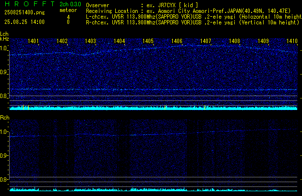
Task: Click the Rch meteor count value 0
Action: pos(68,22)
